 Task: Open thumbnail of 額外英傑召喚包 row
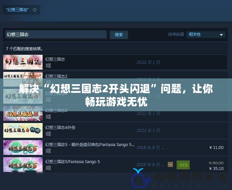pos(23,147)
